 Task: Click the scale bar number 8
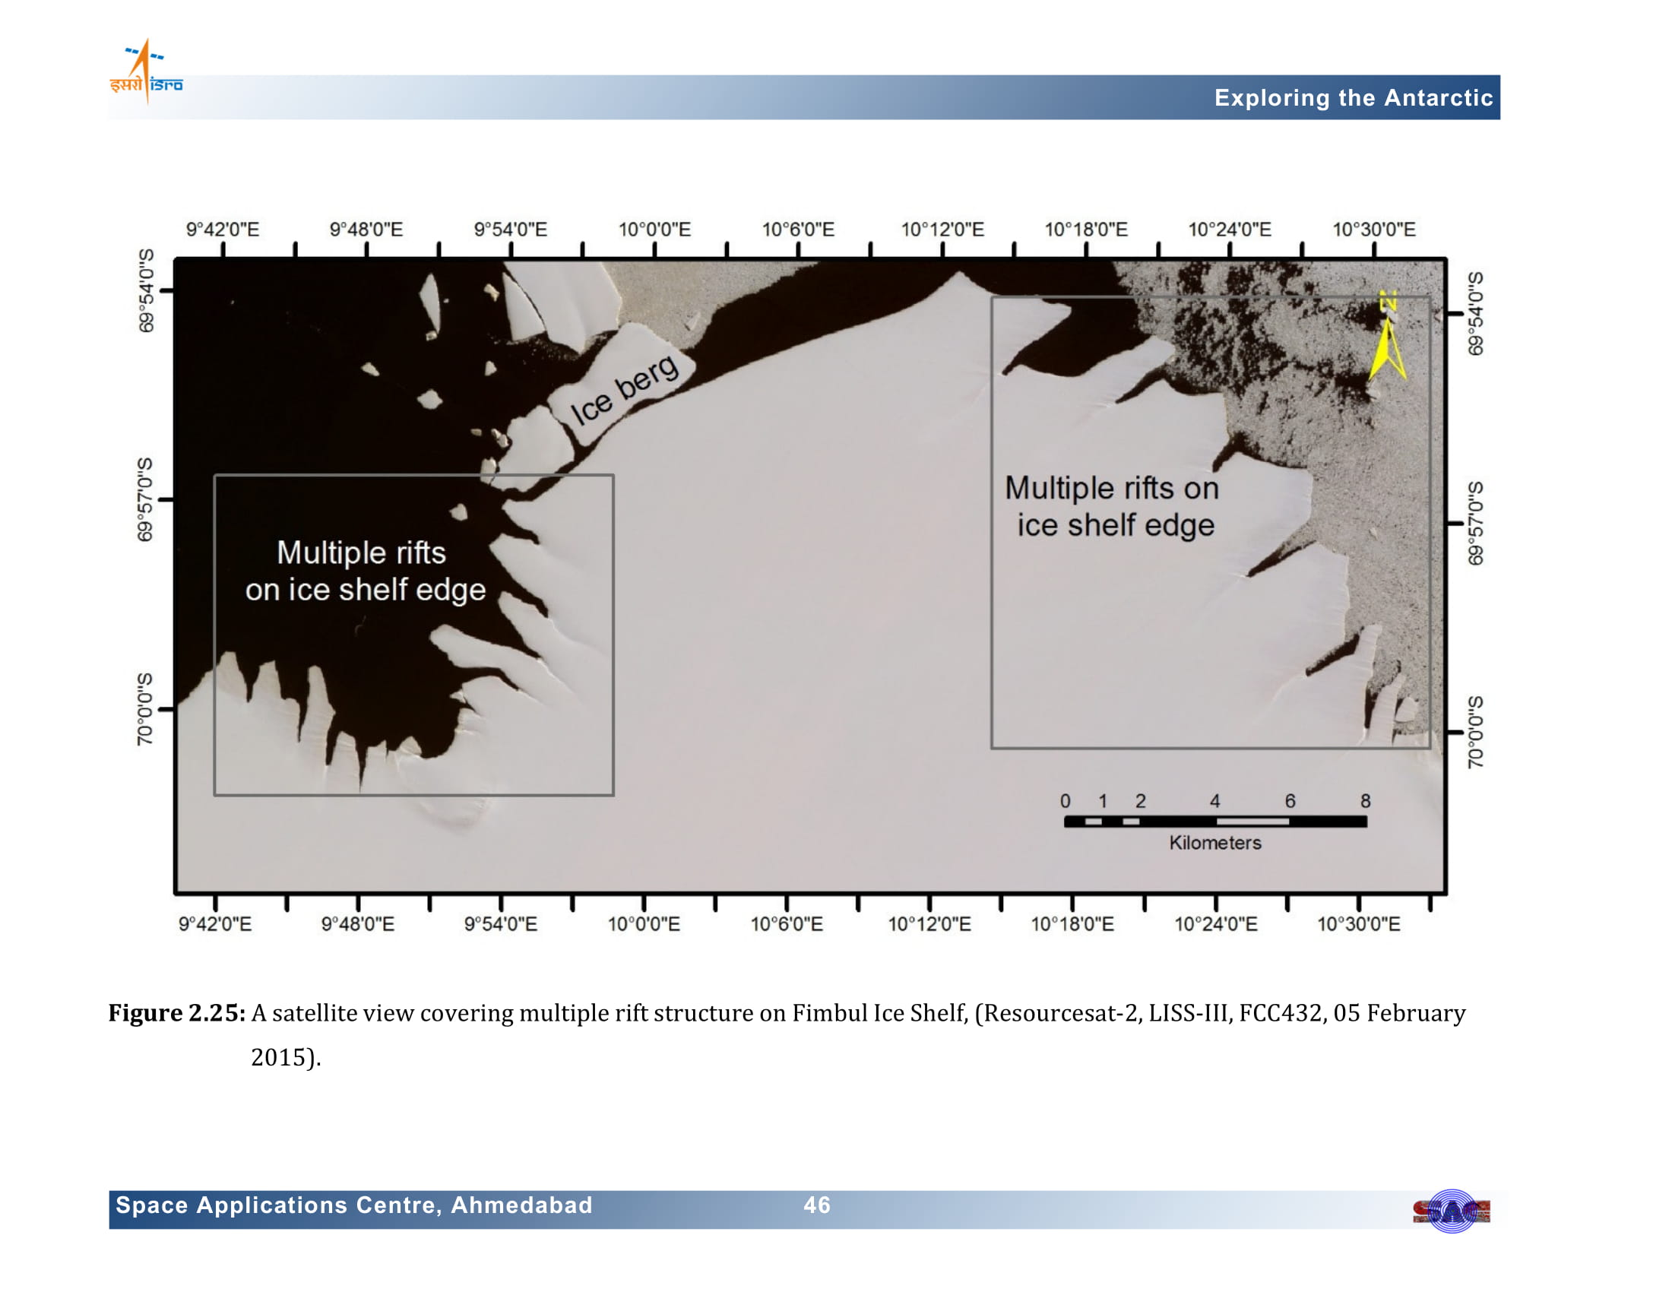(1365, 800)
